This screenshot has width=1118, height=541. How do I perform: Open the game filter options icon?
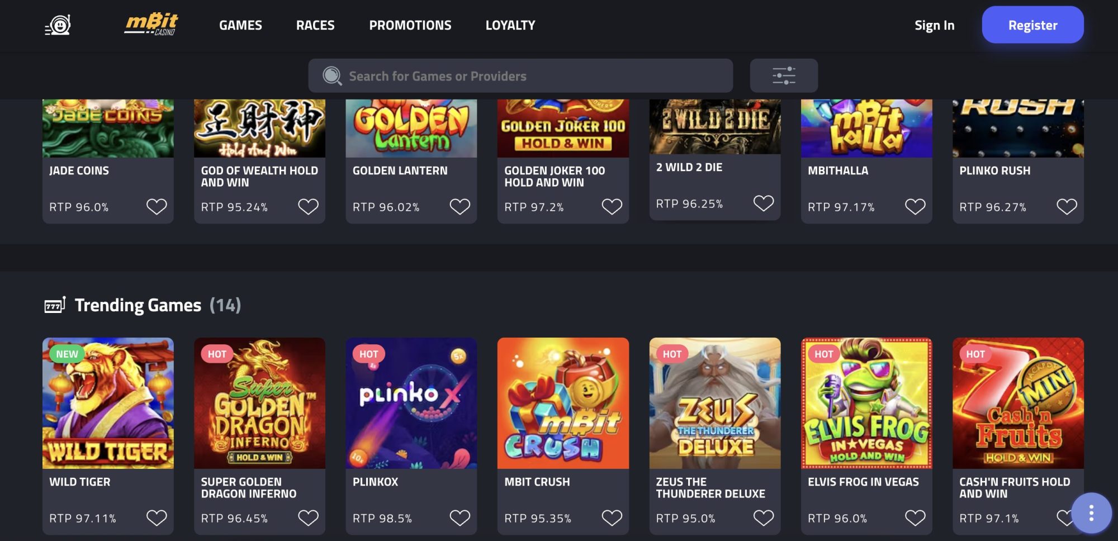(x=784, y=75)
